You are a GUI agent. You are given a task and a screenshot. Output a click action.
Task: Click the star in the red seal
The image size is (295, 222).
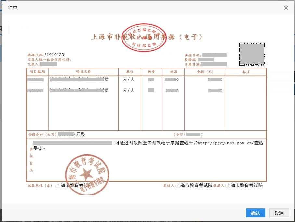pos(86,175)
